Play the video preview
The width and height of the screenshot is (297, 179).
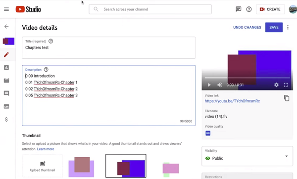pos(209,85)
